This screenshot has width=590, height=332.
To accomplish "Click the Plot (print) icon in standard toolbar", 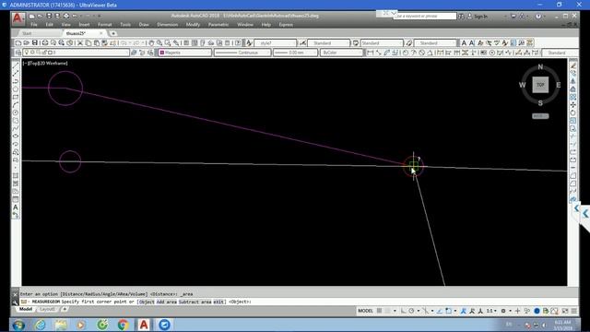I will coord(45,43).
